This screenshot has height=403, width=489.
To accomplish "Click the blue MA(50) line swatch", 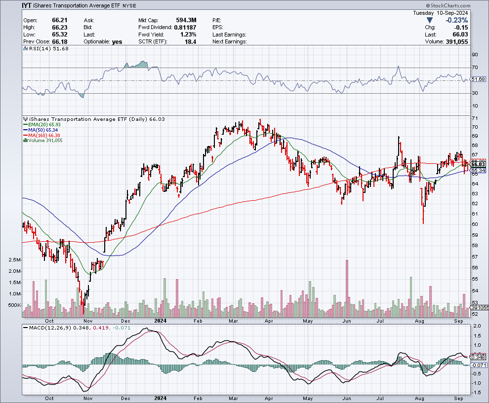I will point(26,130).
